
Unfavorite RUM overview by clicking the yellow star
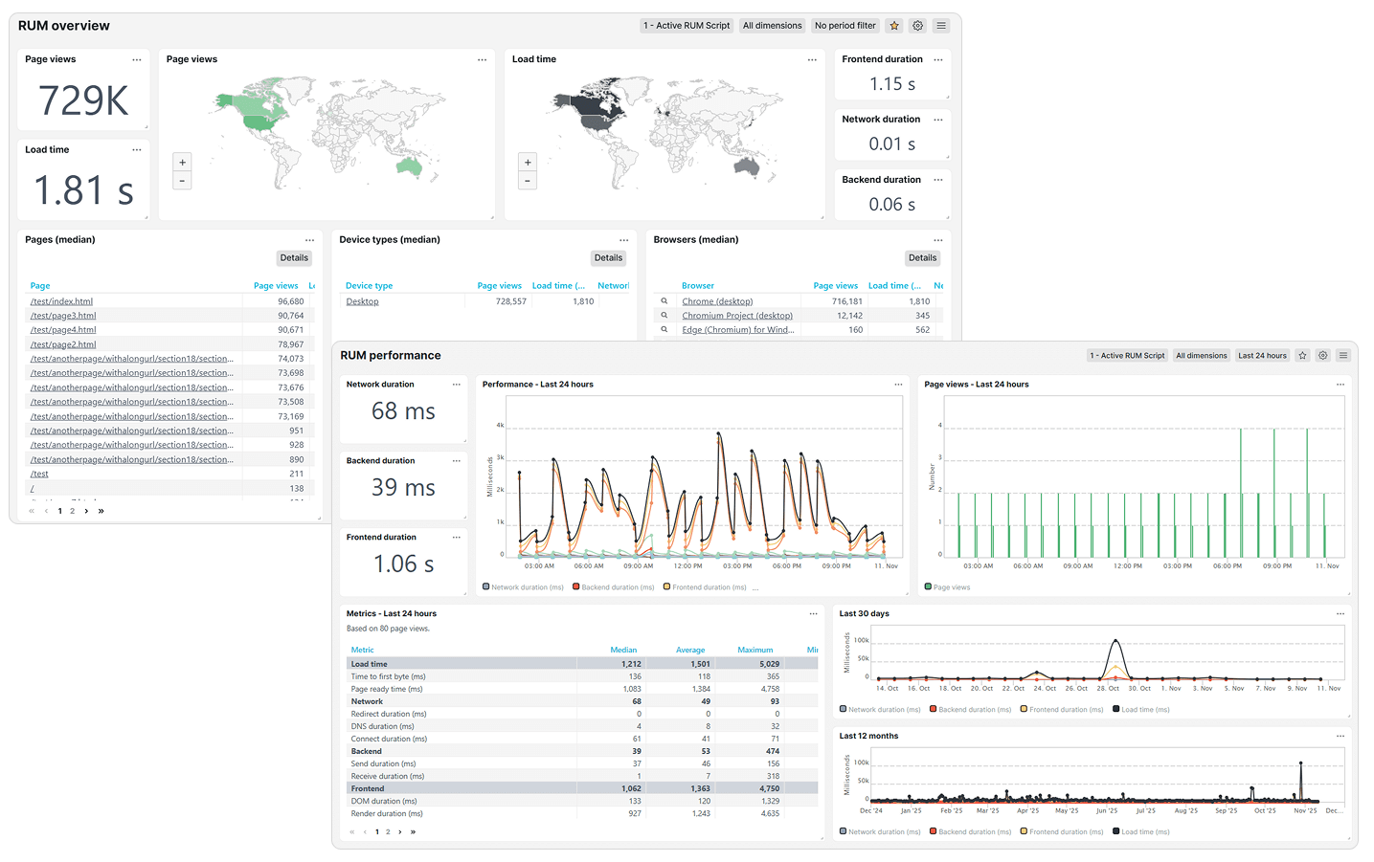893,26
